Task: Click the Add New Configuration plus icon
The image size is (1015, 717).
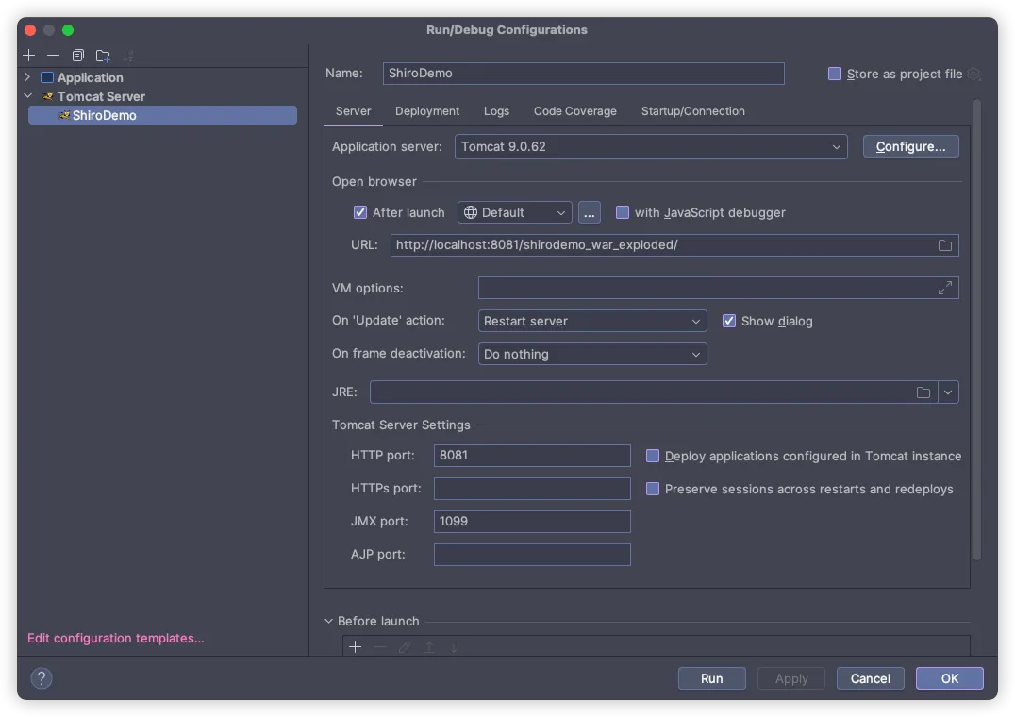Action: click(29, 56)
